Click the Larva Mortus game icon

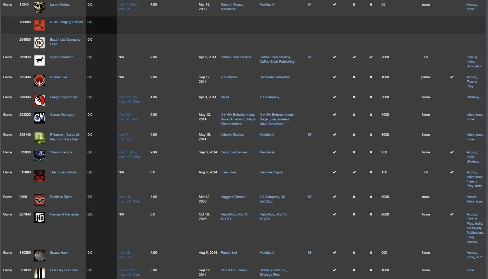click(x=40, y=8)
